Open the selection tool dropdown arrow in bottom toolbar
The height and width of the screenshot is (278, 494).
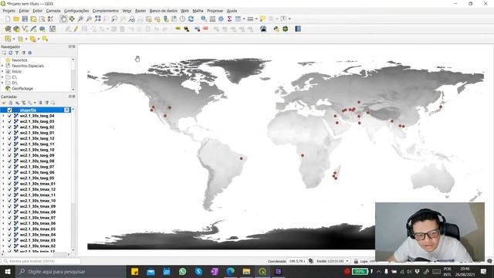[x=14, y=39]
